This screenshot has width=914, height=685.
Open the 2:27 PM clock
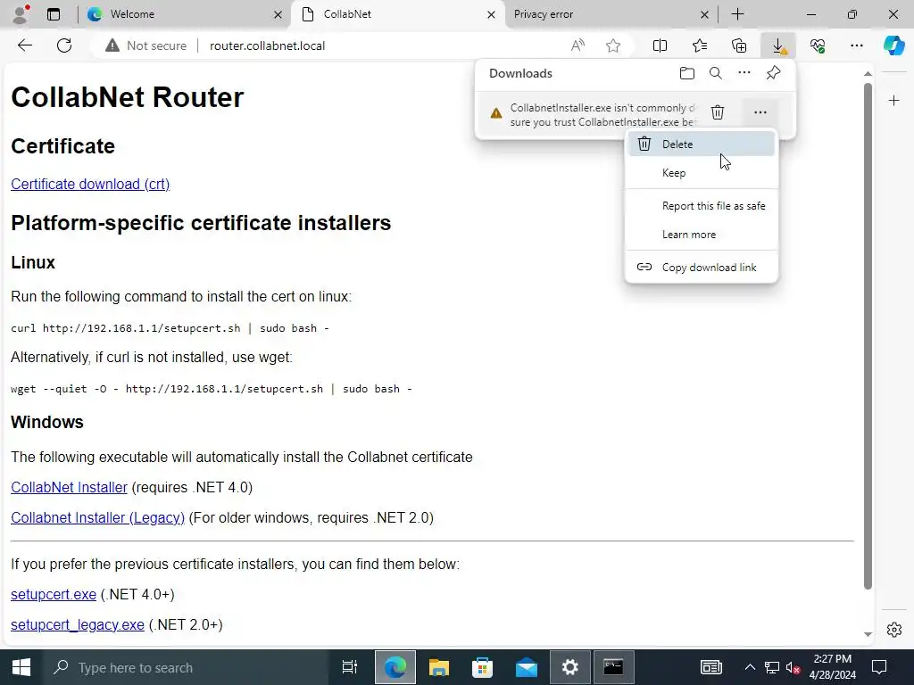pos(833,667)
